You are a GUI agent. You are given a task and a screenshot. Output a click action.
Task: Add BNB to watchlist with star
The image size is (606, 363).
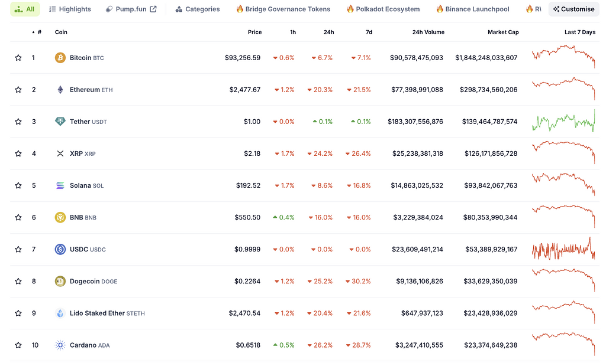(18, 217)
